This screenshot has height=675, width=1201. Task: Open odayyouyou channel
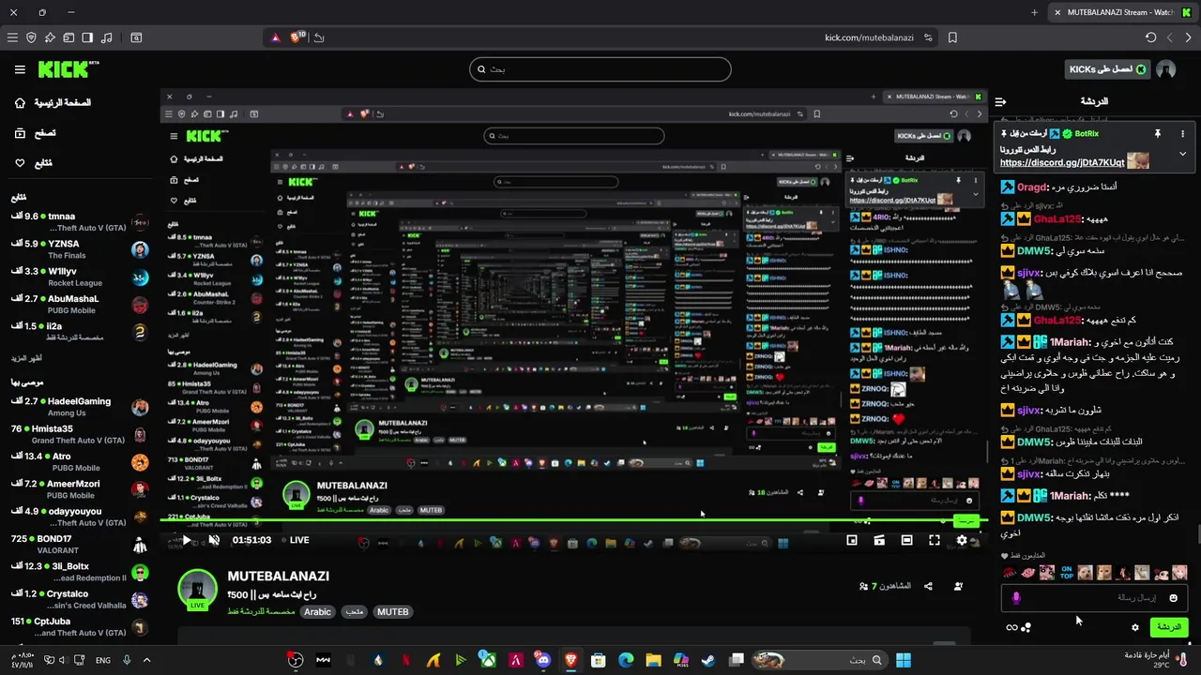tap(80, 517)
